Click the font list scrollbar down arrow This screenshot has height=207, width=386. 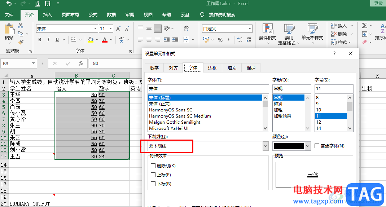pyautogui.click(x=265, y=128)
